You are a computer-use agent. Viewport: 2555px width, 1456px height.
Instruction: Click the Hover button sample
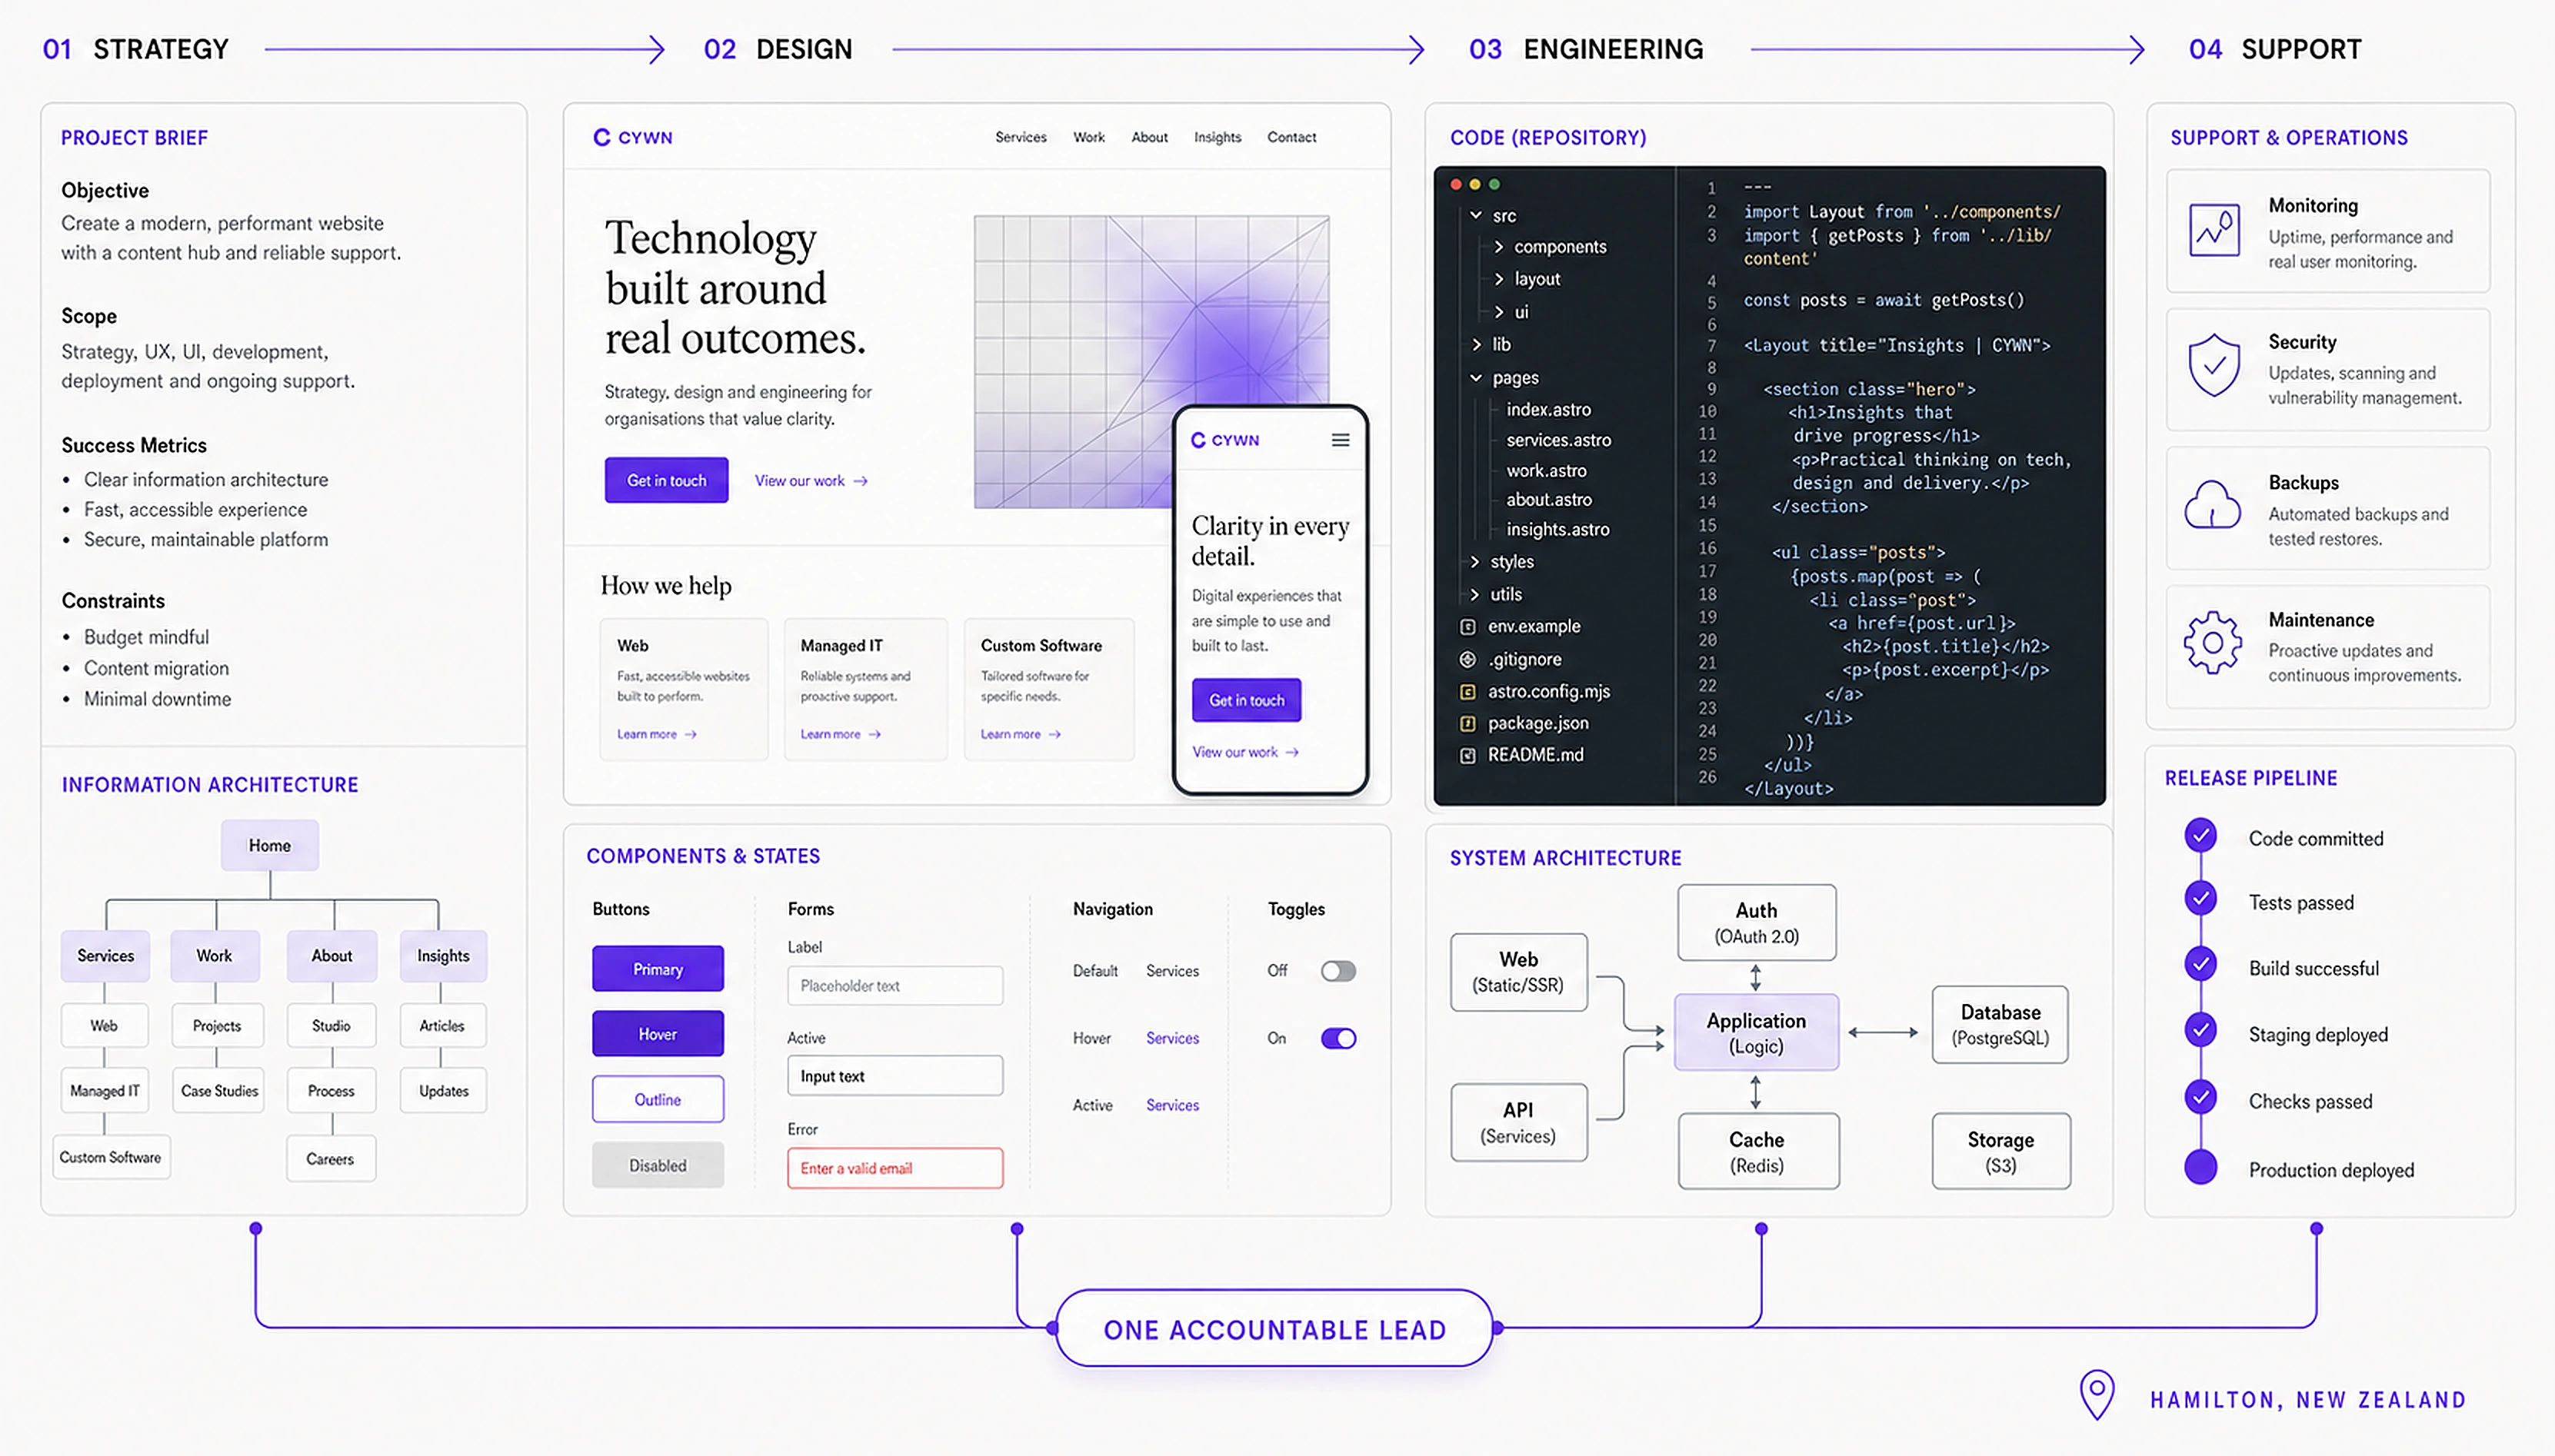[x=658, y=1034]
